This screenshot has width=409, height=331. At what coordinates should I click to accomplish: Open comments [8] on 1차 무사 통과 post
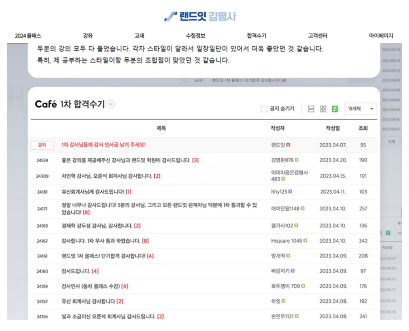tap(145, 241)
